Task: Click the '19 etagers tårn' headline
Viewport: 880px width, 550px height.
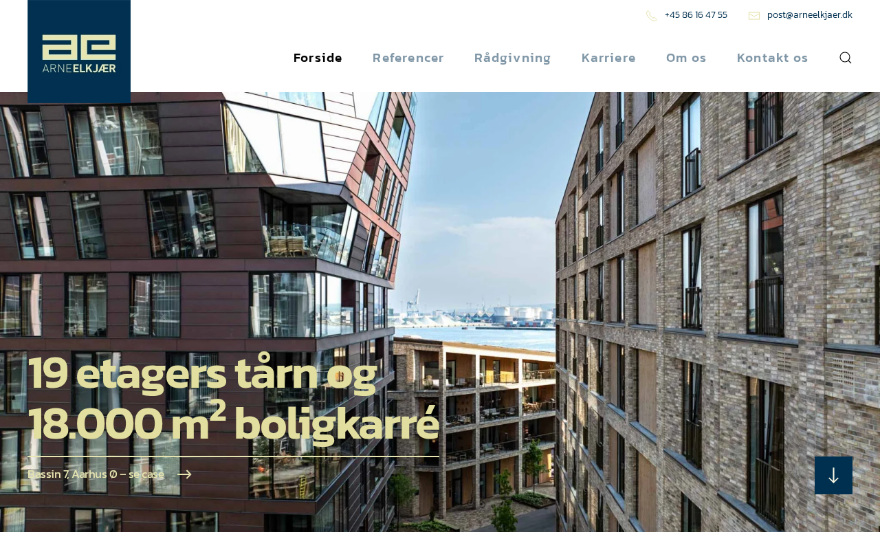Action: point(202,375)
